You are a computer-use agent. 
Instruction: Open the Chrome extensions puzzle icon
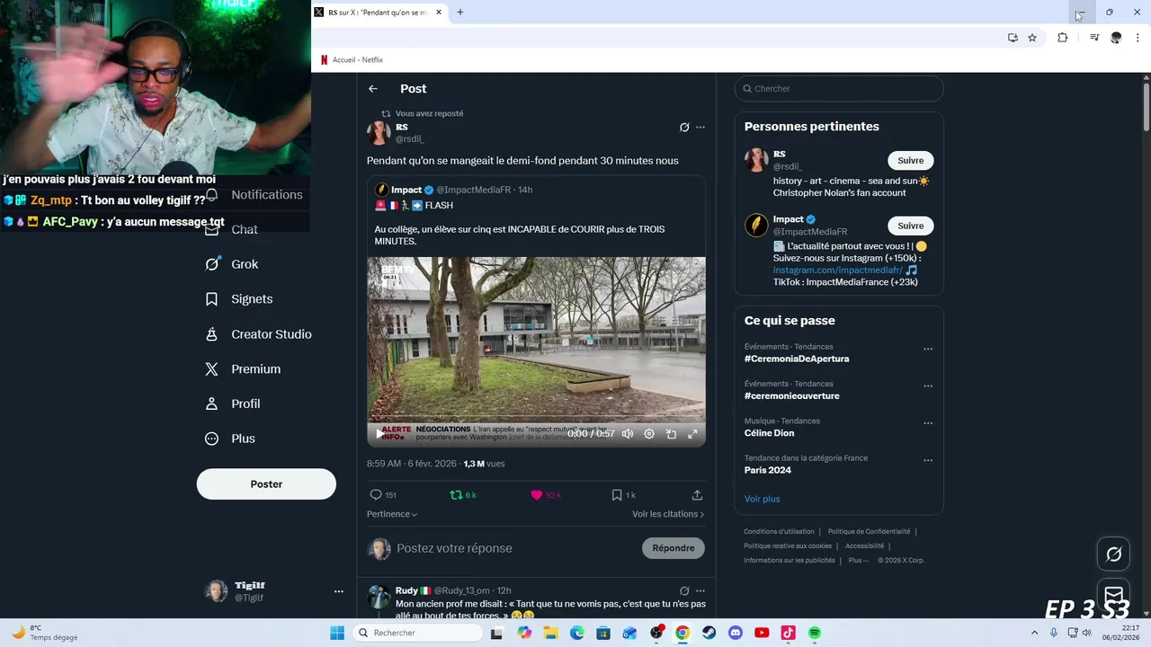click(x=1062, y=38)
